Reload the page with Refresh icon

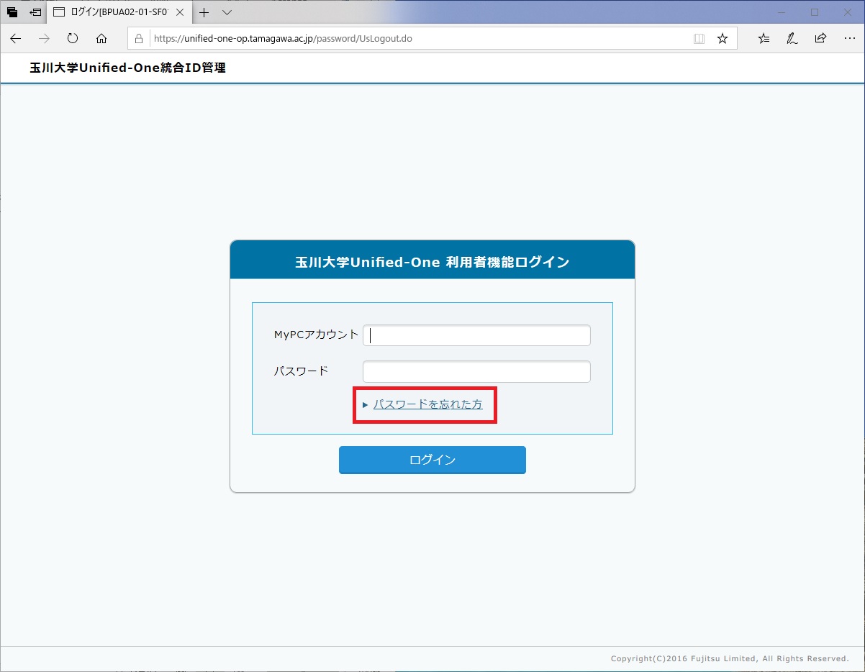[x=73, y=39]
